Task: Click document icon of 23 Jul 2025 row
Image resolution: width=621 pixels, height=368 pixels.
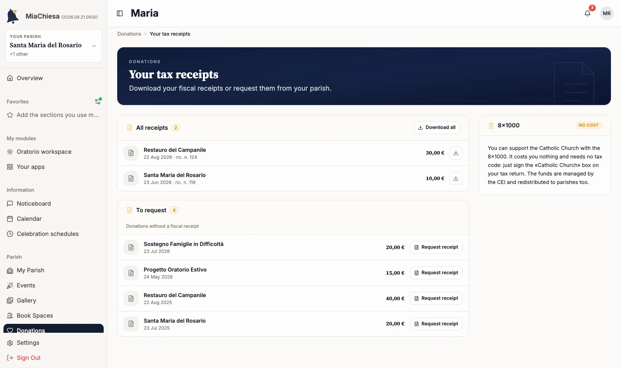Action: pos(131,324)
